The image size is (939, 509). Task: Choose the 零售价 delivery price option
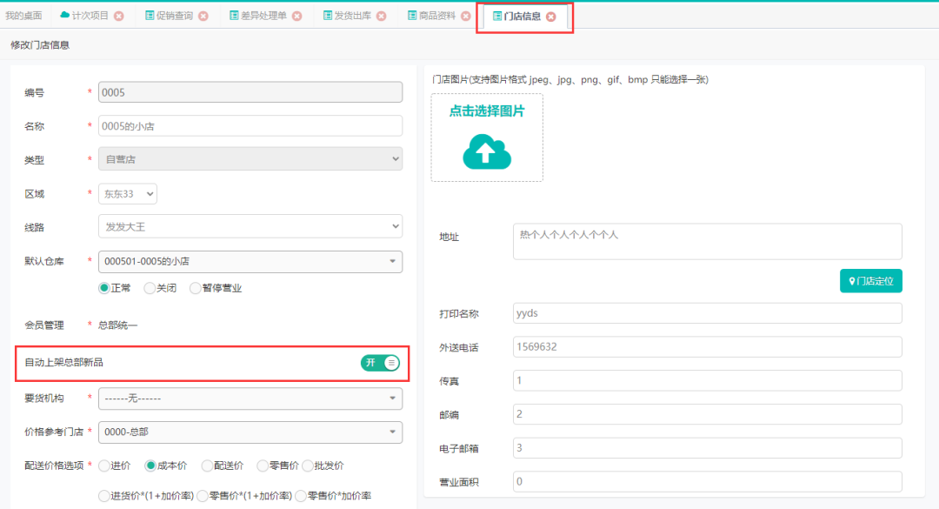tap(263, 465)
